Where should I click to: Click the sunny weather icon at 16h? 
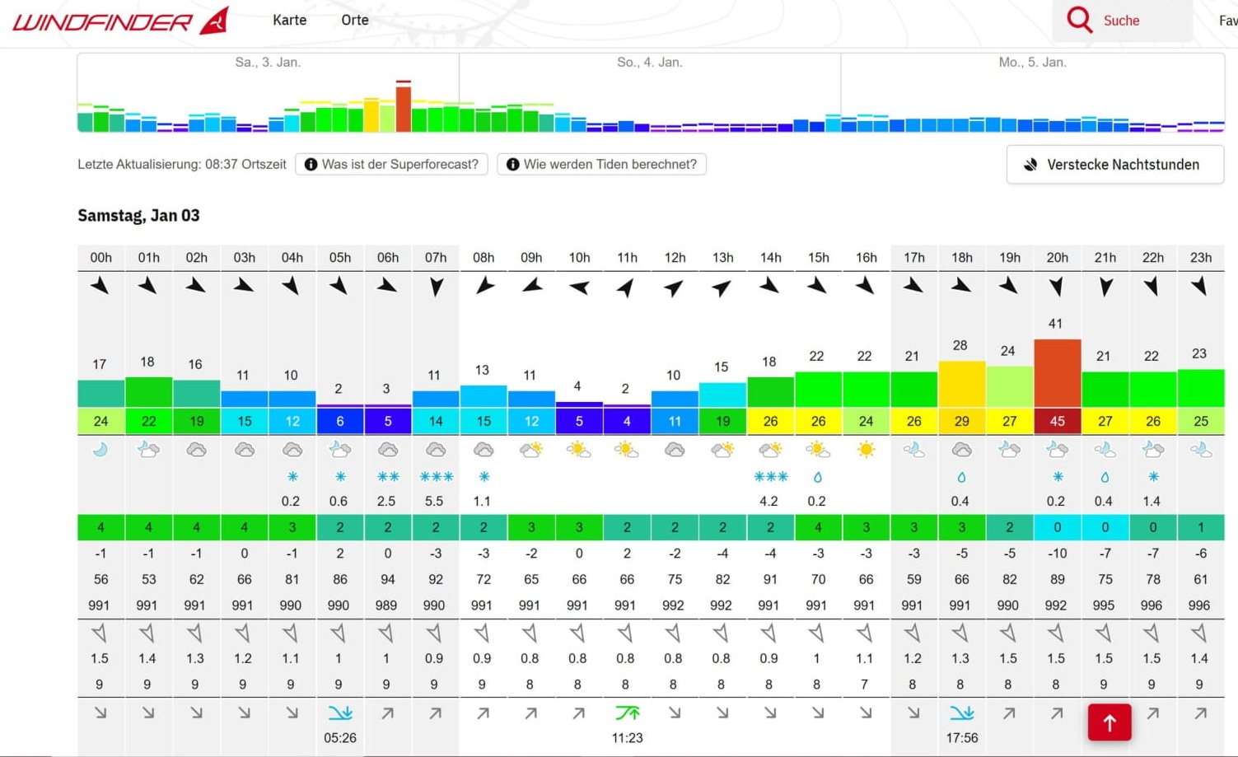[866, 450]
